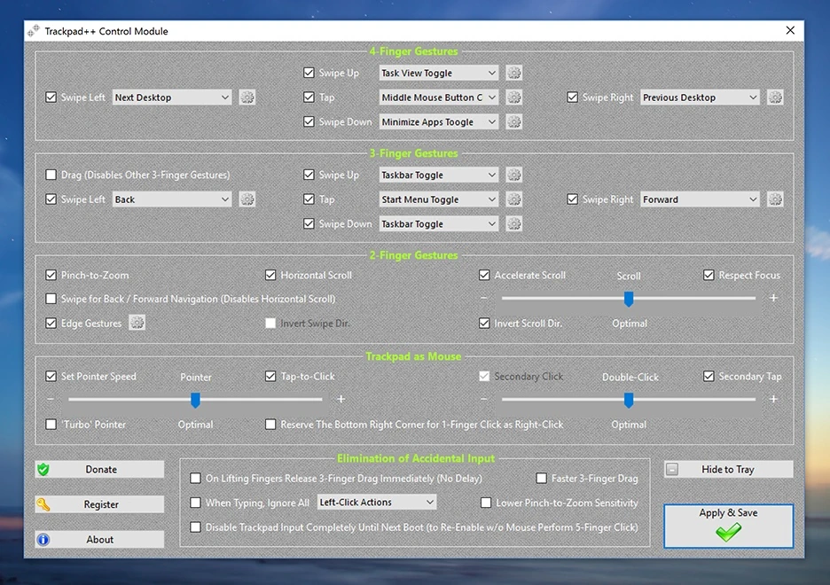Open settings gear for 4-Finger Swipe Down
Screen dimensions: 830x585
pyautogui.click(x=514, y=121)
